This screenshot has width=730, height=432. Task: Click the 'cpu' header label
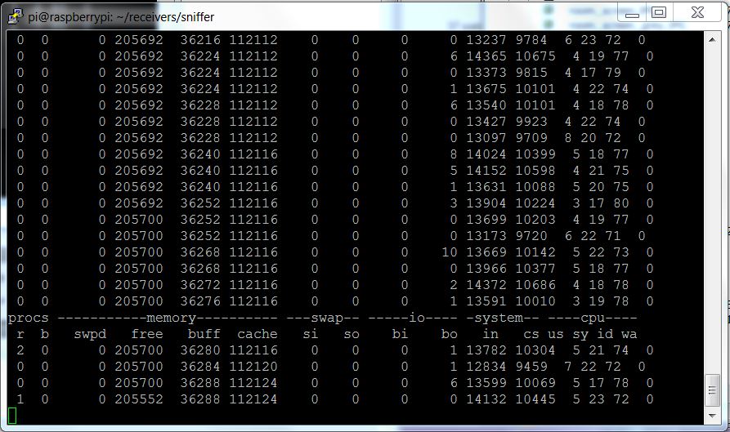[x=593, y=318]
